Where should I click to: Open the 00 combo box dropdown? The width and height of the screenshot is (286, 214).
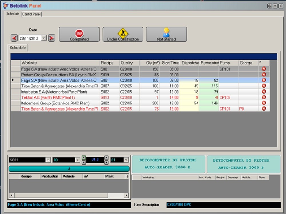(x=78, y=160)
